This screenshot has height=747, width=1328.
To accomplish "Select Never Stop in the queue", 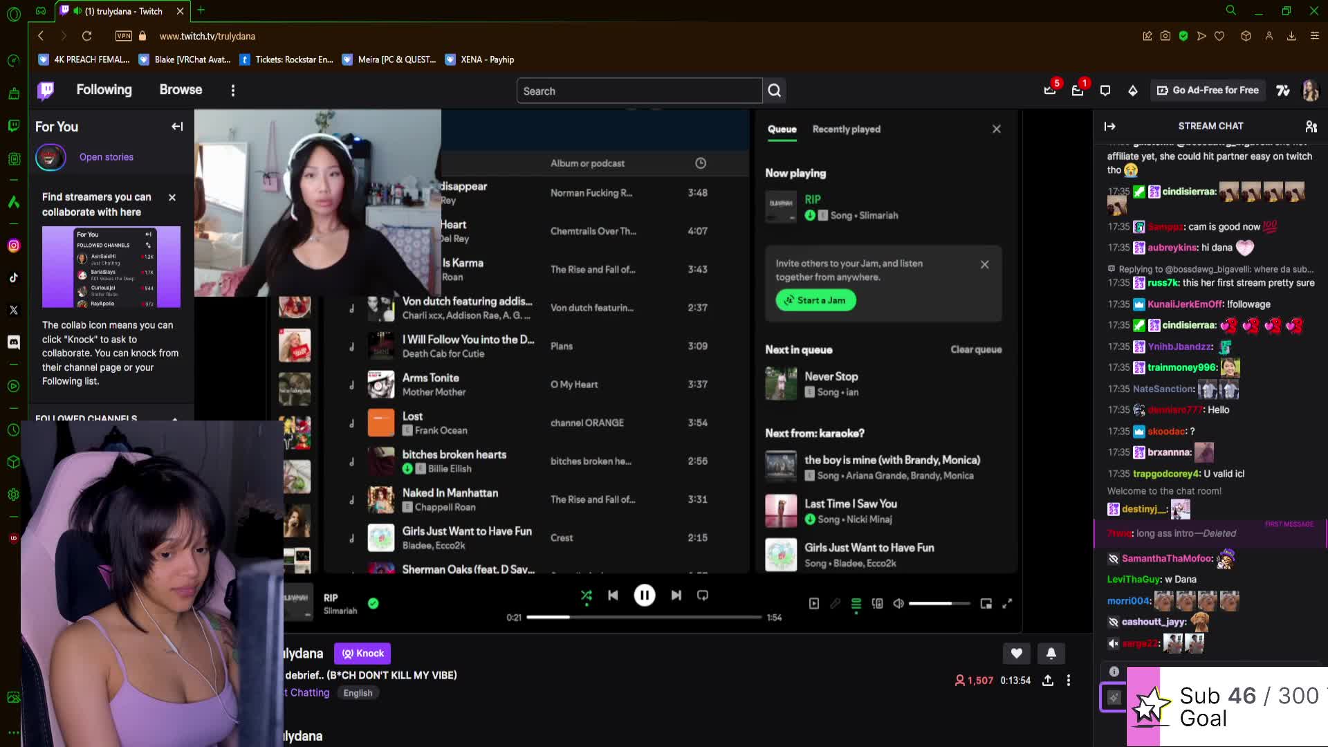I will point(883,384).
